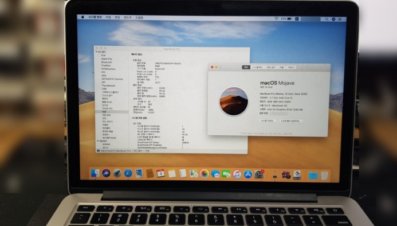Select PCI in the sidebar
The height and width of the screenshot is (226, 397).
click(103, 72)
